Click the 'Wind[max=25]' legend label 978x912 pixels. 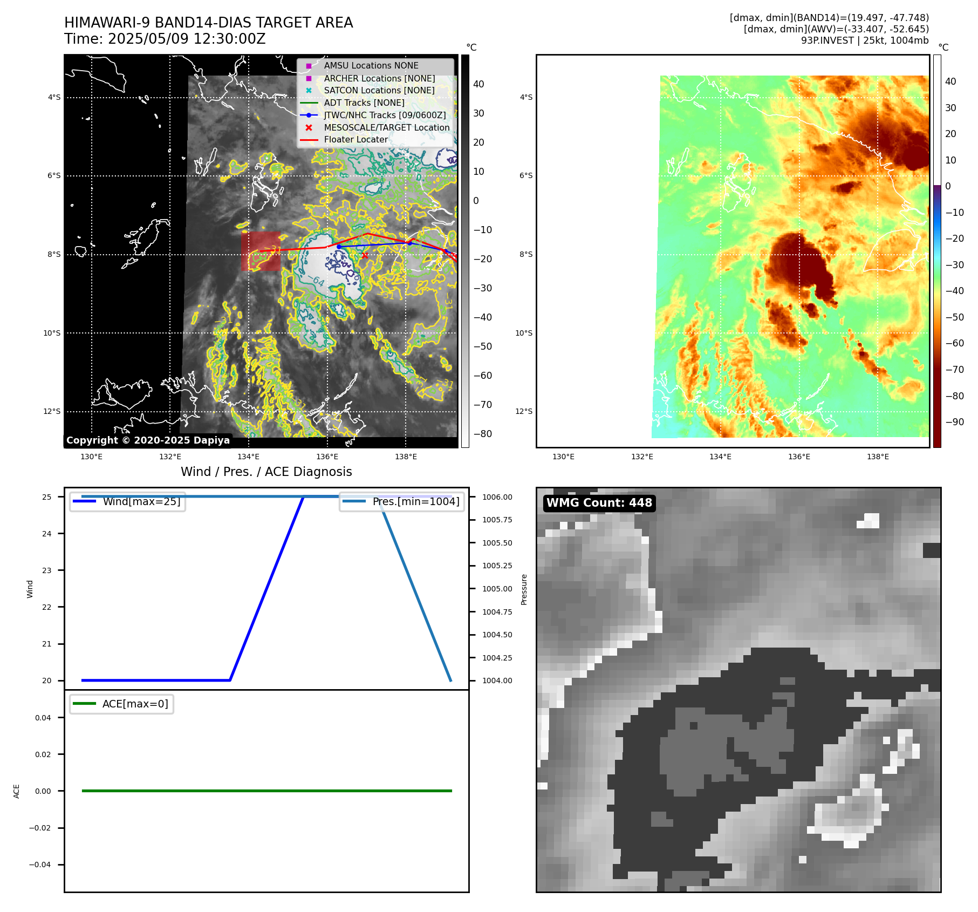coord(142,501)
